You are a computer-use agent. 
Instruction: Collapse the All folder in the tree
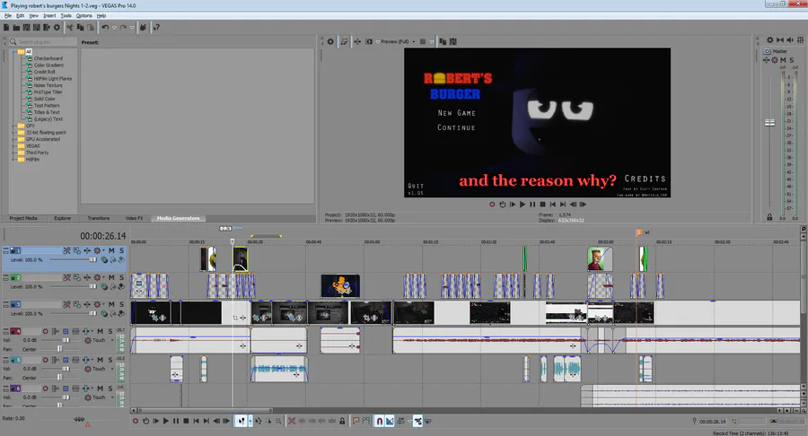(x=13, y=51)
